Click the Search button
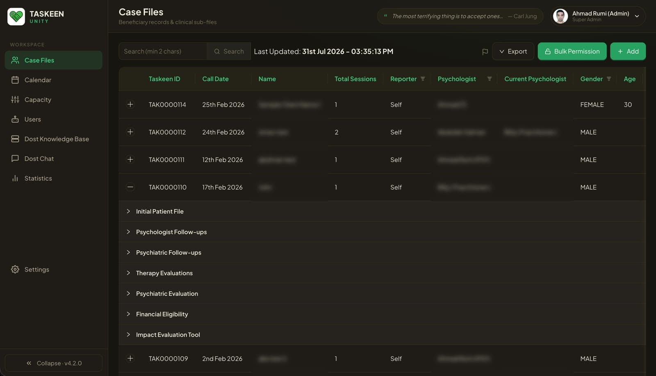 pyautogui.click(x=229, y=51)
